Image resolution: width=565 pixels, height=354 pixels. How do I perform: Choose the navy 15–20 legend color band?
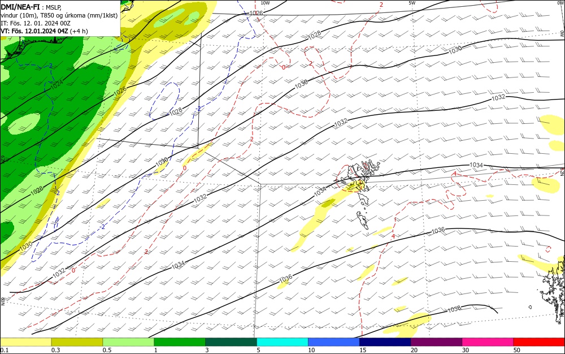385,342
